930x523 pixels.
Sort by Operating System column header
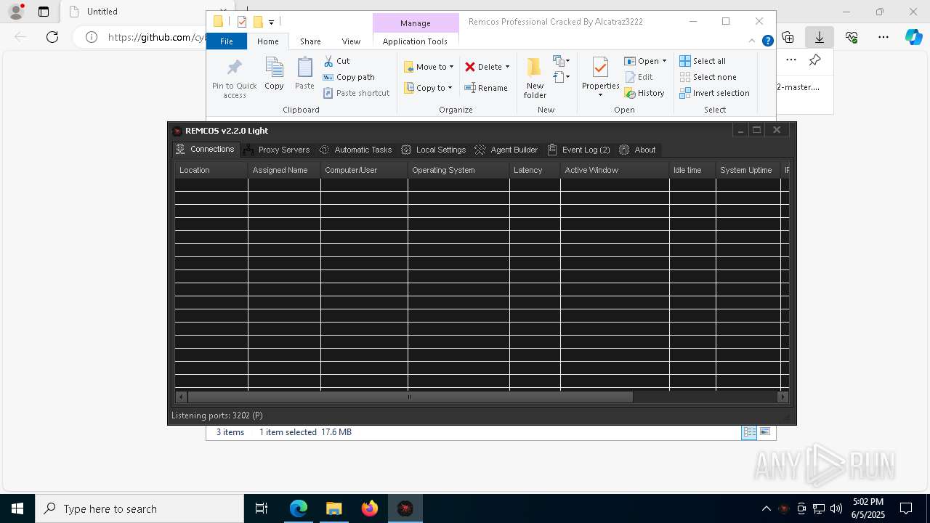458,170
